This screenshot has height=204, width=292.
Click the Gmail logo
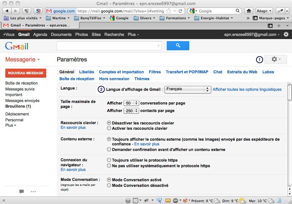[17, 46]
